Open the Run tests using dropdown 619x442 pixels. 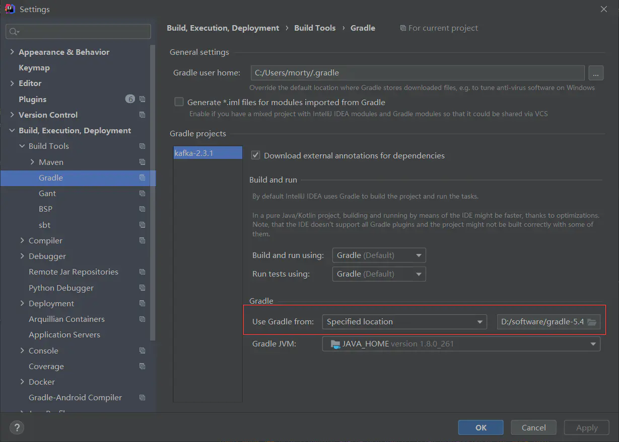pos(379,274)
